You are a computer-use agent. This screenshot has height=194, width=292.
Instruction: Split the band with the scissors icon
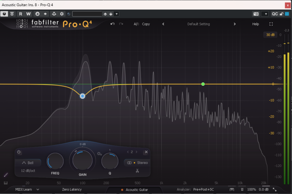point(137,171)
